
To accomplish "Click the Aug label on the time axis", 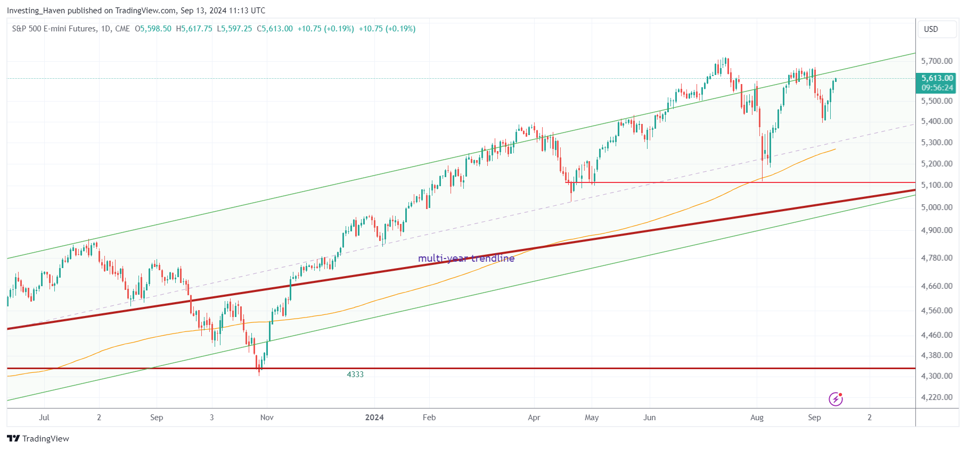I will coord(757,418).
